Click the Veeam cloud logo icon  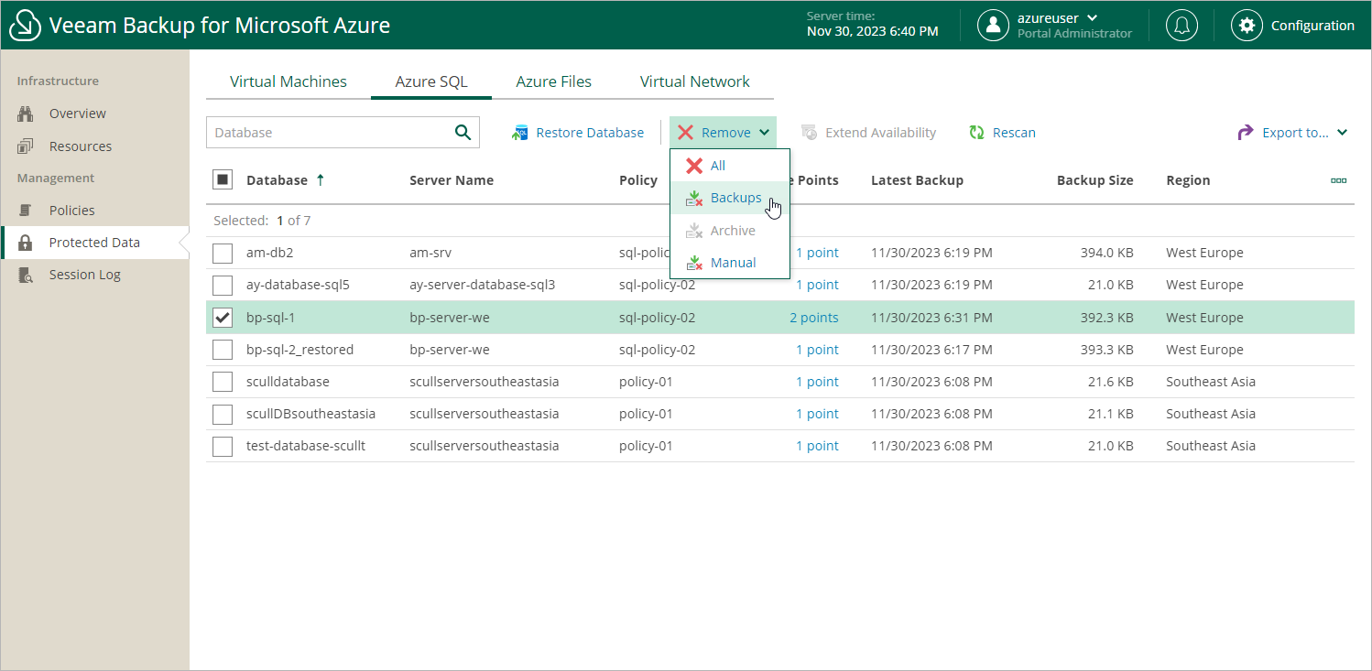click(x=25, y=25)
